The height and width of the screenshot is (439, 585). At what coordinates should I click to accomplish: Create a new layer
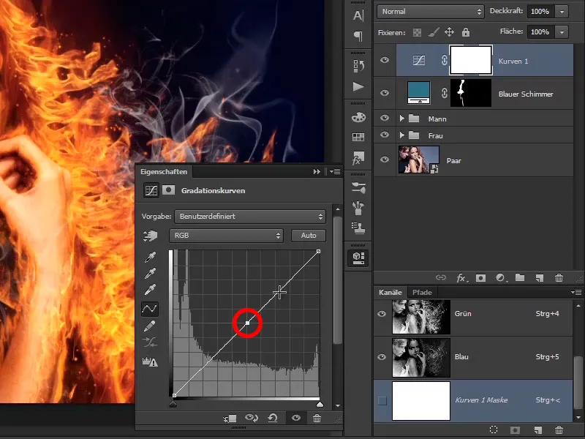539,278
